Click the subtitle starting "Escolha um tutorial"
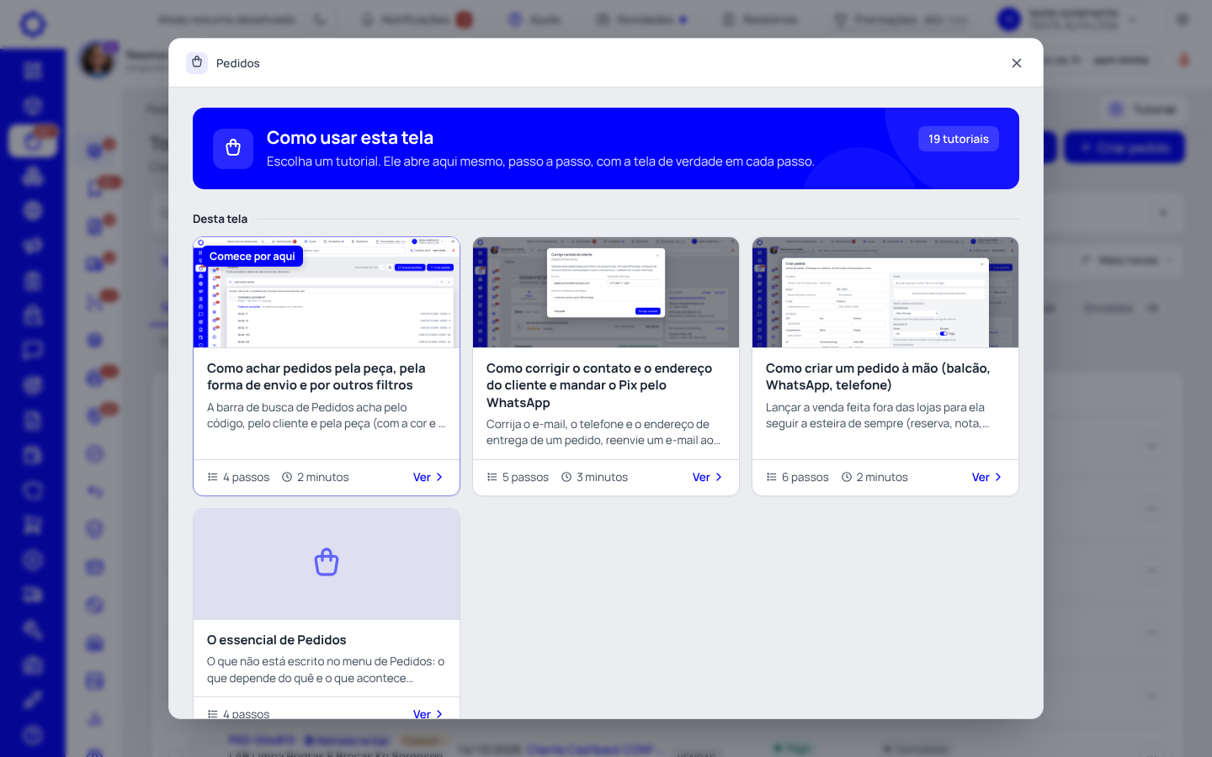 click(540, 161)
